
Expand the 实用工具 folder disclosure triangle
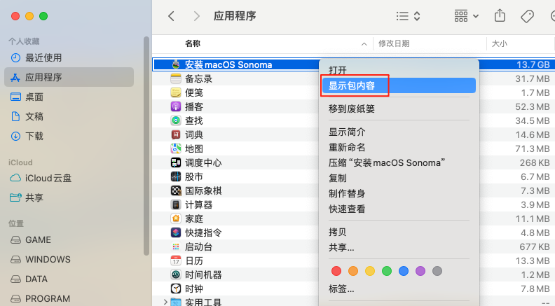pyautogui.click(x=165, y=302)
